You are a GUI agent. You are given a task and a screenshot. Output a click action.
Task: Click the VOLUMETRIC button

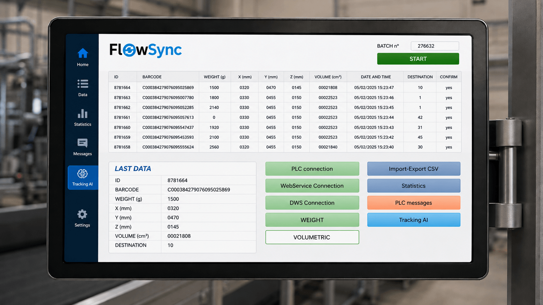coord(312,237)
